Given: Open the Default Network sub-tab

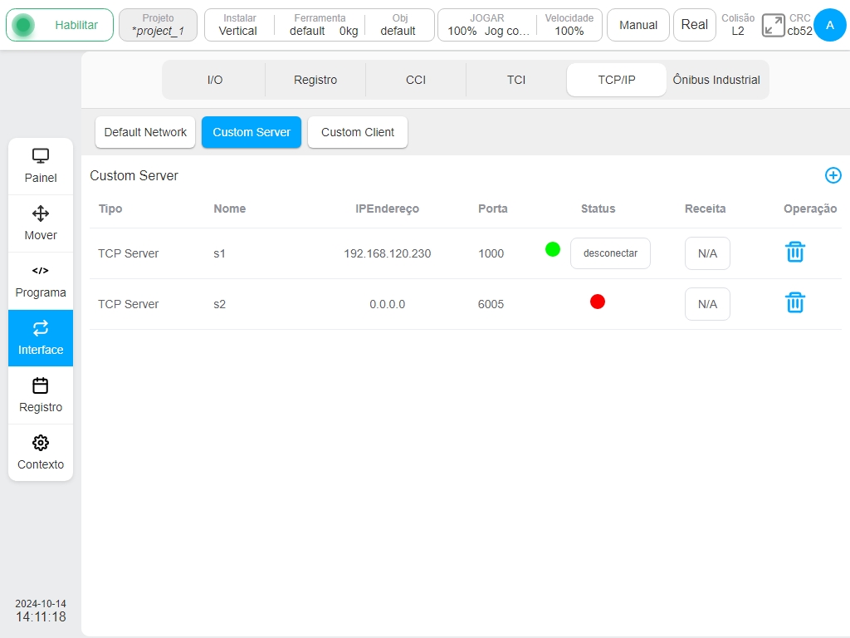Looking at the screenshot, I should (145, 132).
